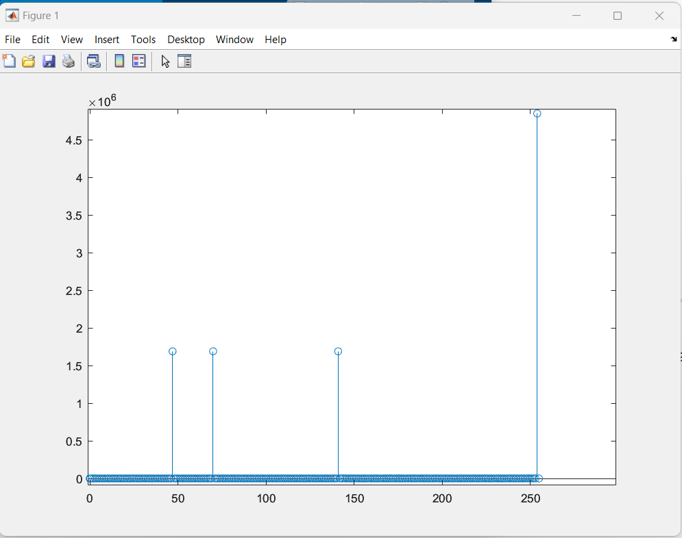Click the stem marker near x=141
The width and height of the screenshot is (682, 538).
click(338, 351)
